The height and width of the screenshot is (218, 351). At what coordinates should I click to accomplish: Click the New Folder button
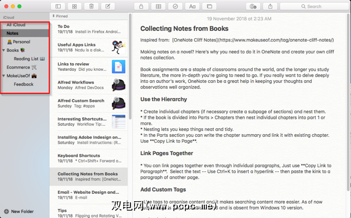tap(19, 211)
